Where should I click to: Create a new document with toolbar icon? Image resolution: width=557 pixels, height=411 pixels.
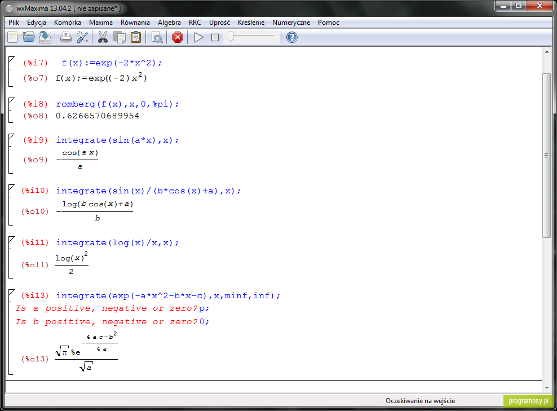[13, 37]
